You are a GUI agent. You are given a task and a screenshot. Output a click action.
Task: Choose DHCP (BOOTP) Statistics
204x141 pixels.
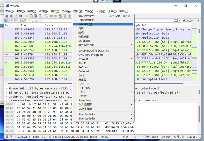103,51
